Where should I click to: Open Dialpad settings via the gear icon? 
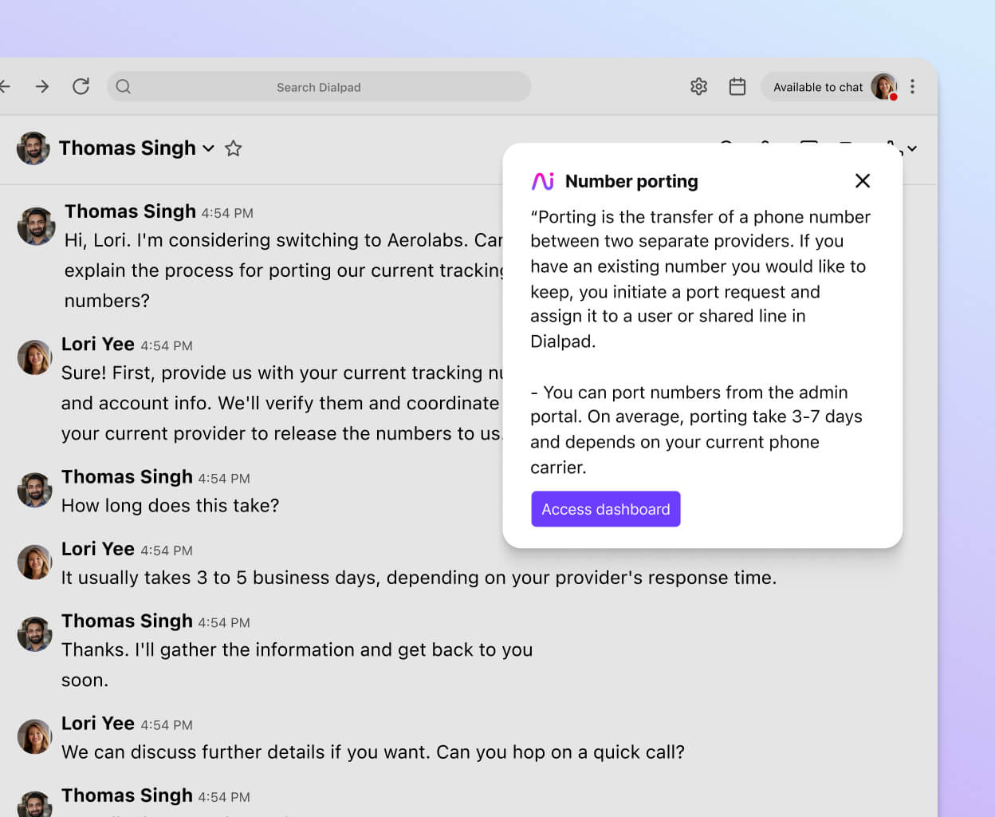click(698, 87)
